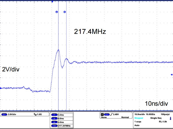173x129 pixels.
Task: Click the 10.0ns/div timebase readout
Action: click(140, 114)
